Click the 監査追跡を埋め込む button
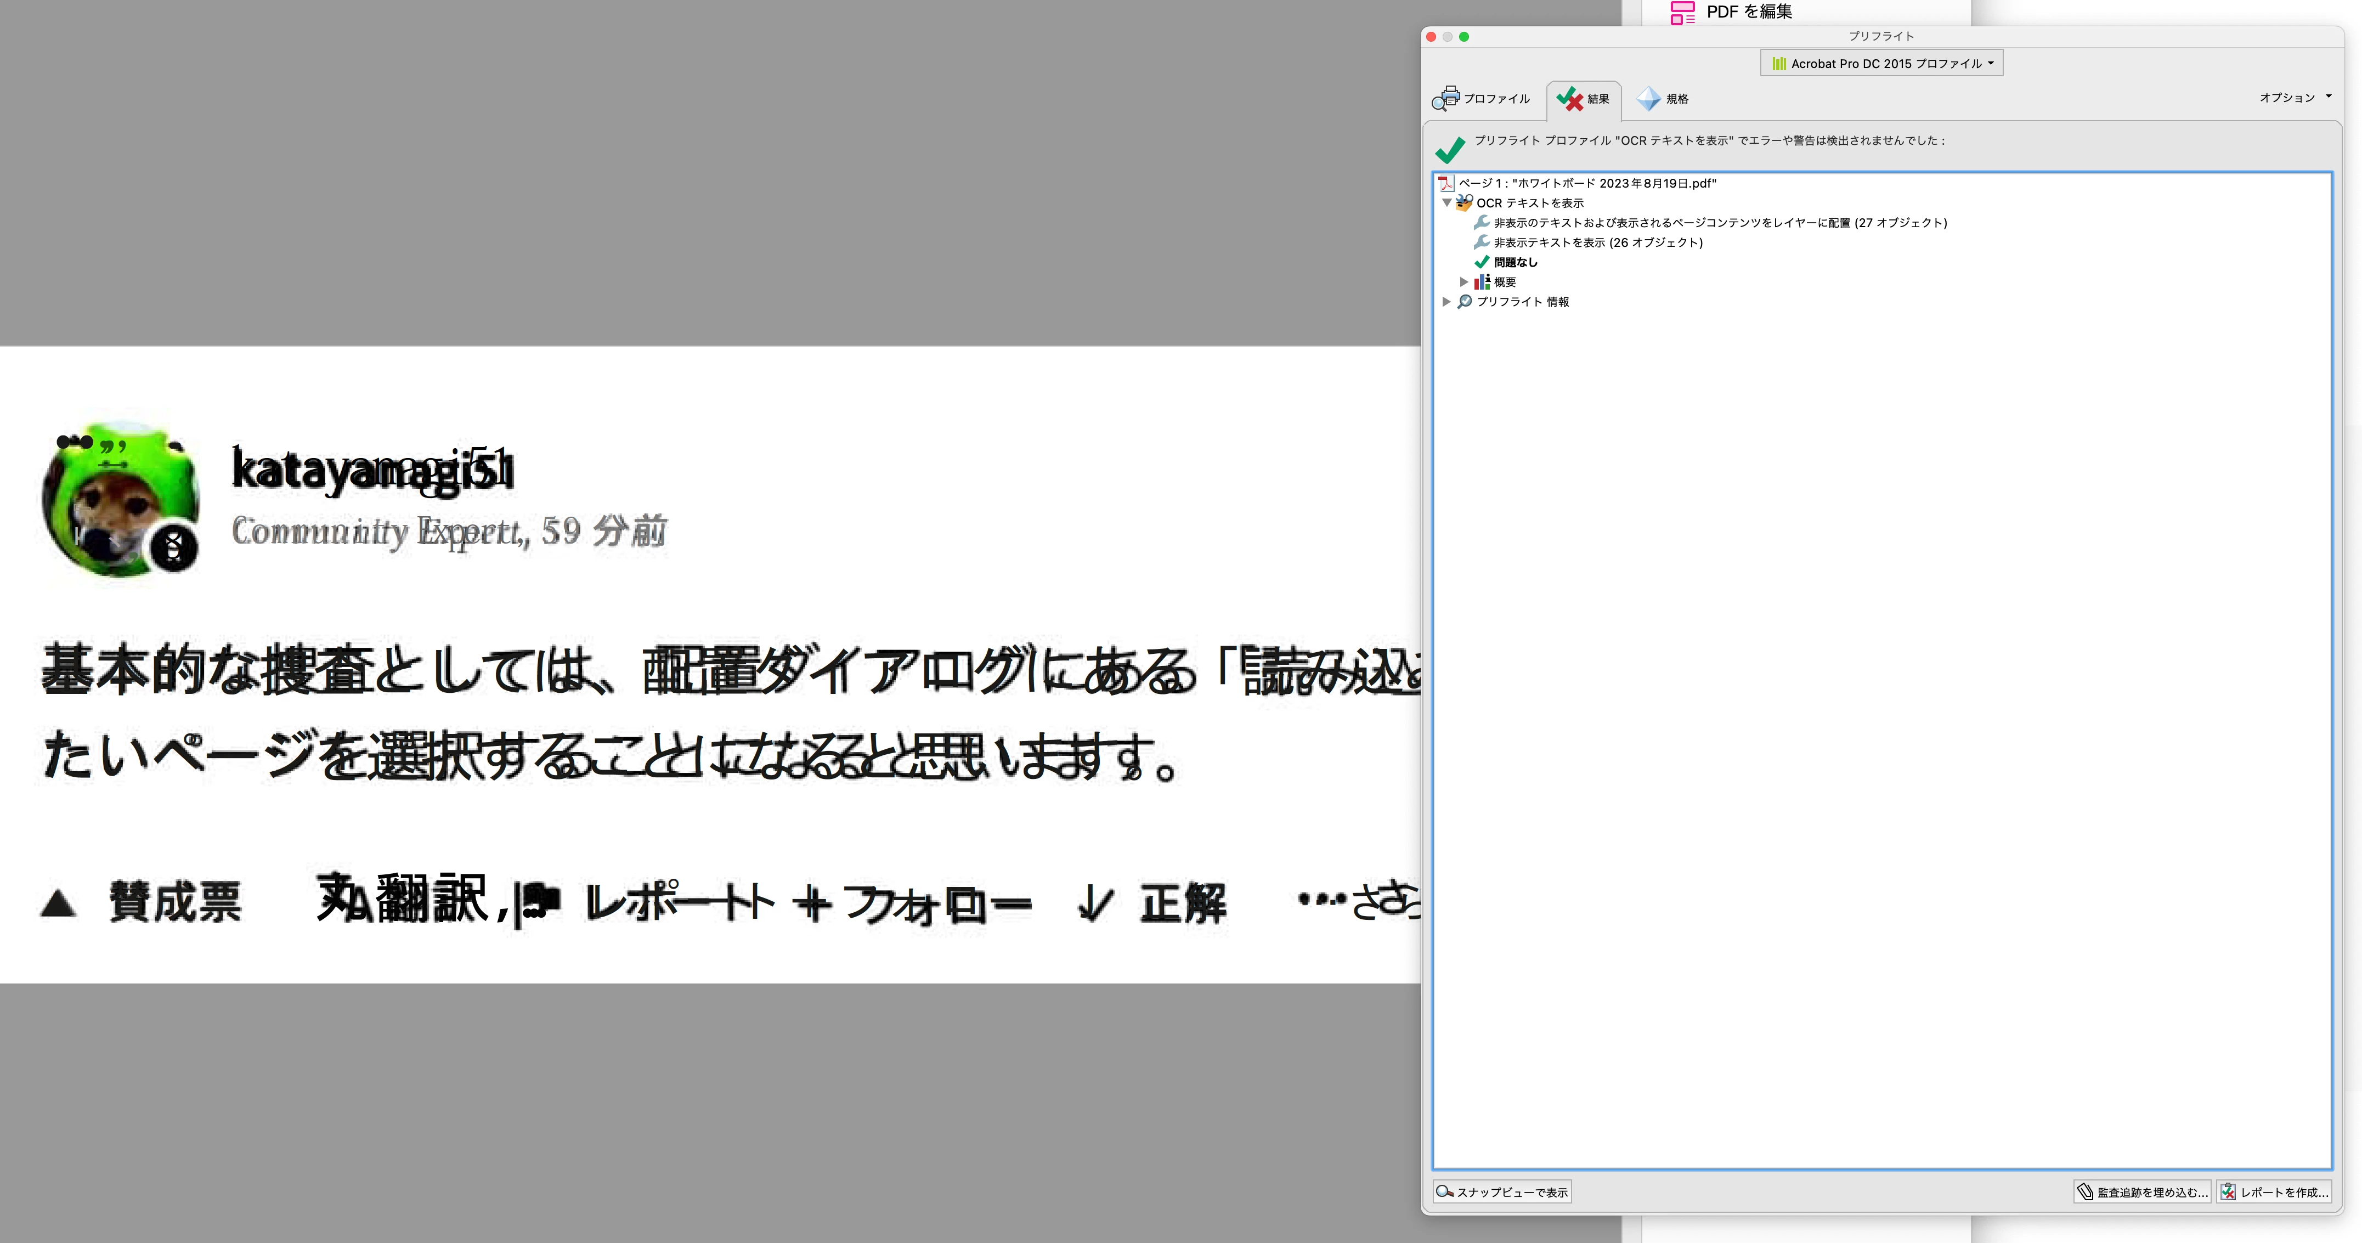The width and height of the screenshot is (2362, 1243). [x=2142, y=1191]
